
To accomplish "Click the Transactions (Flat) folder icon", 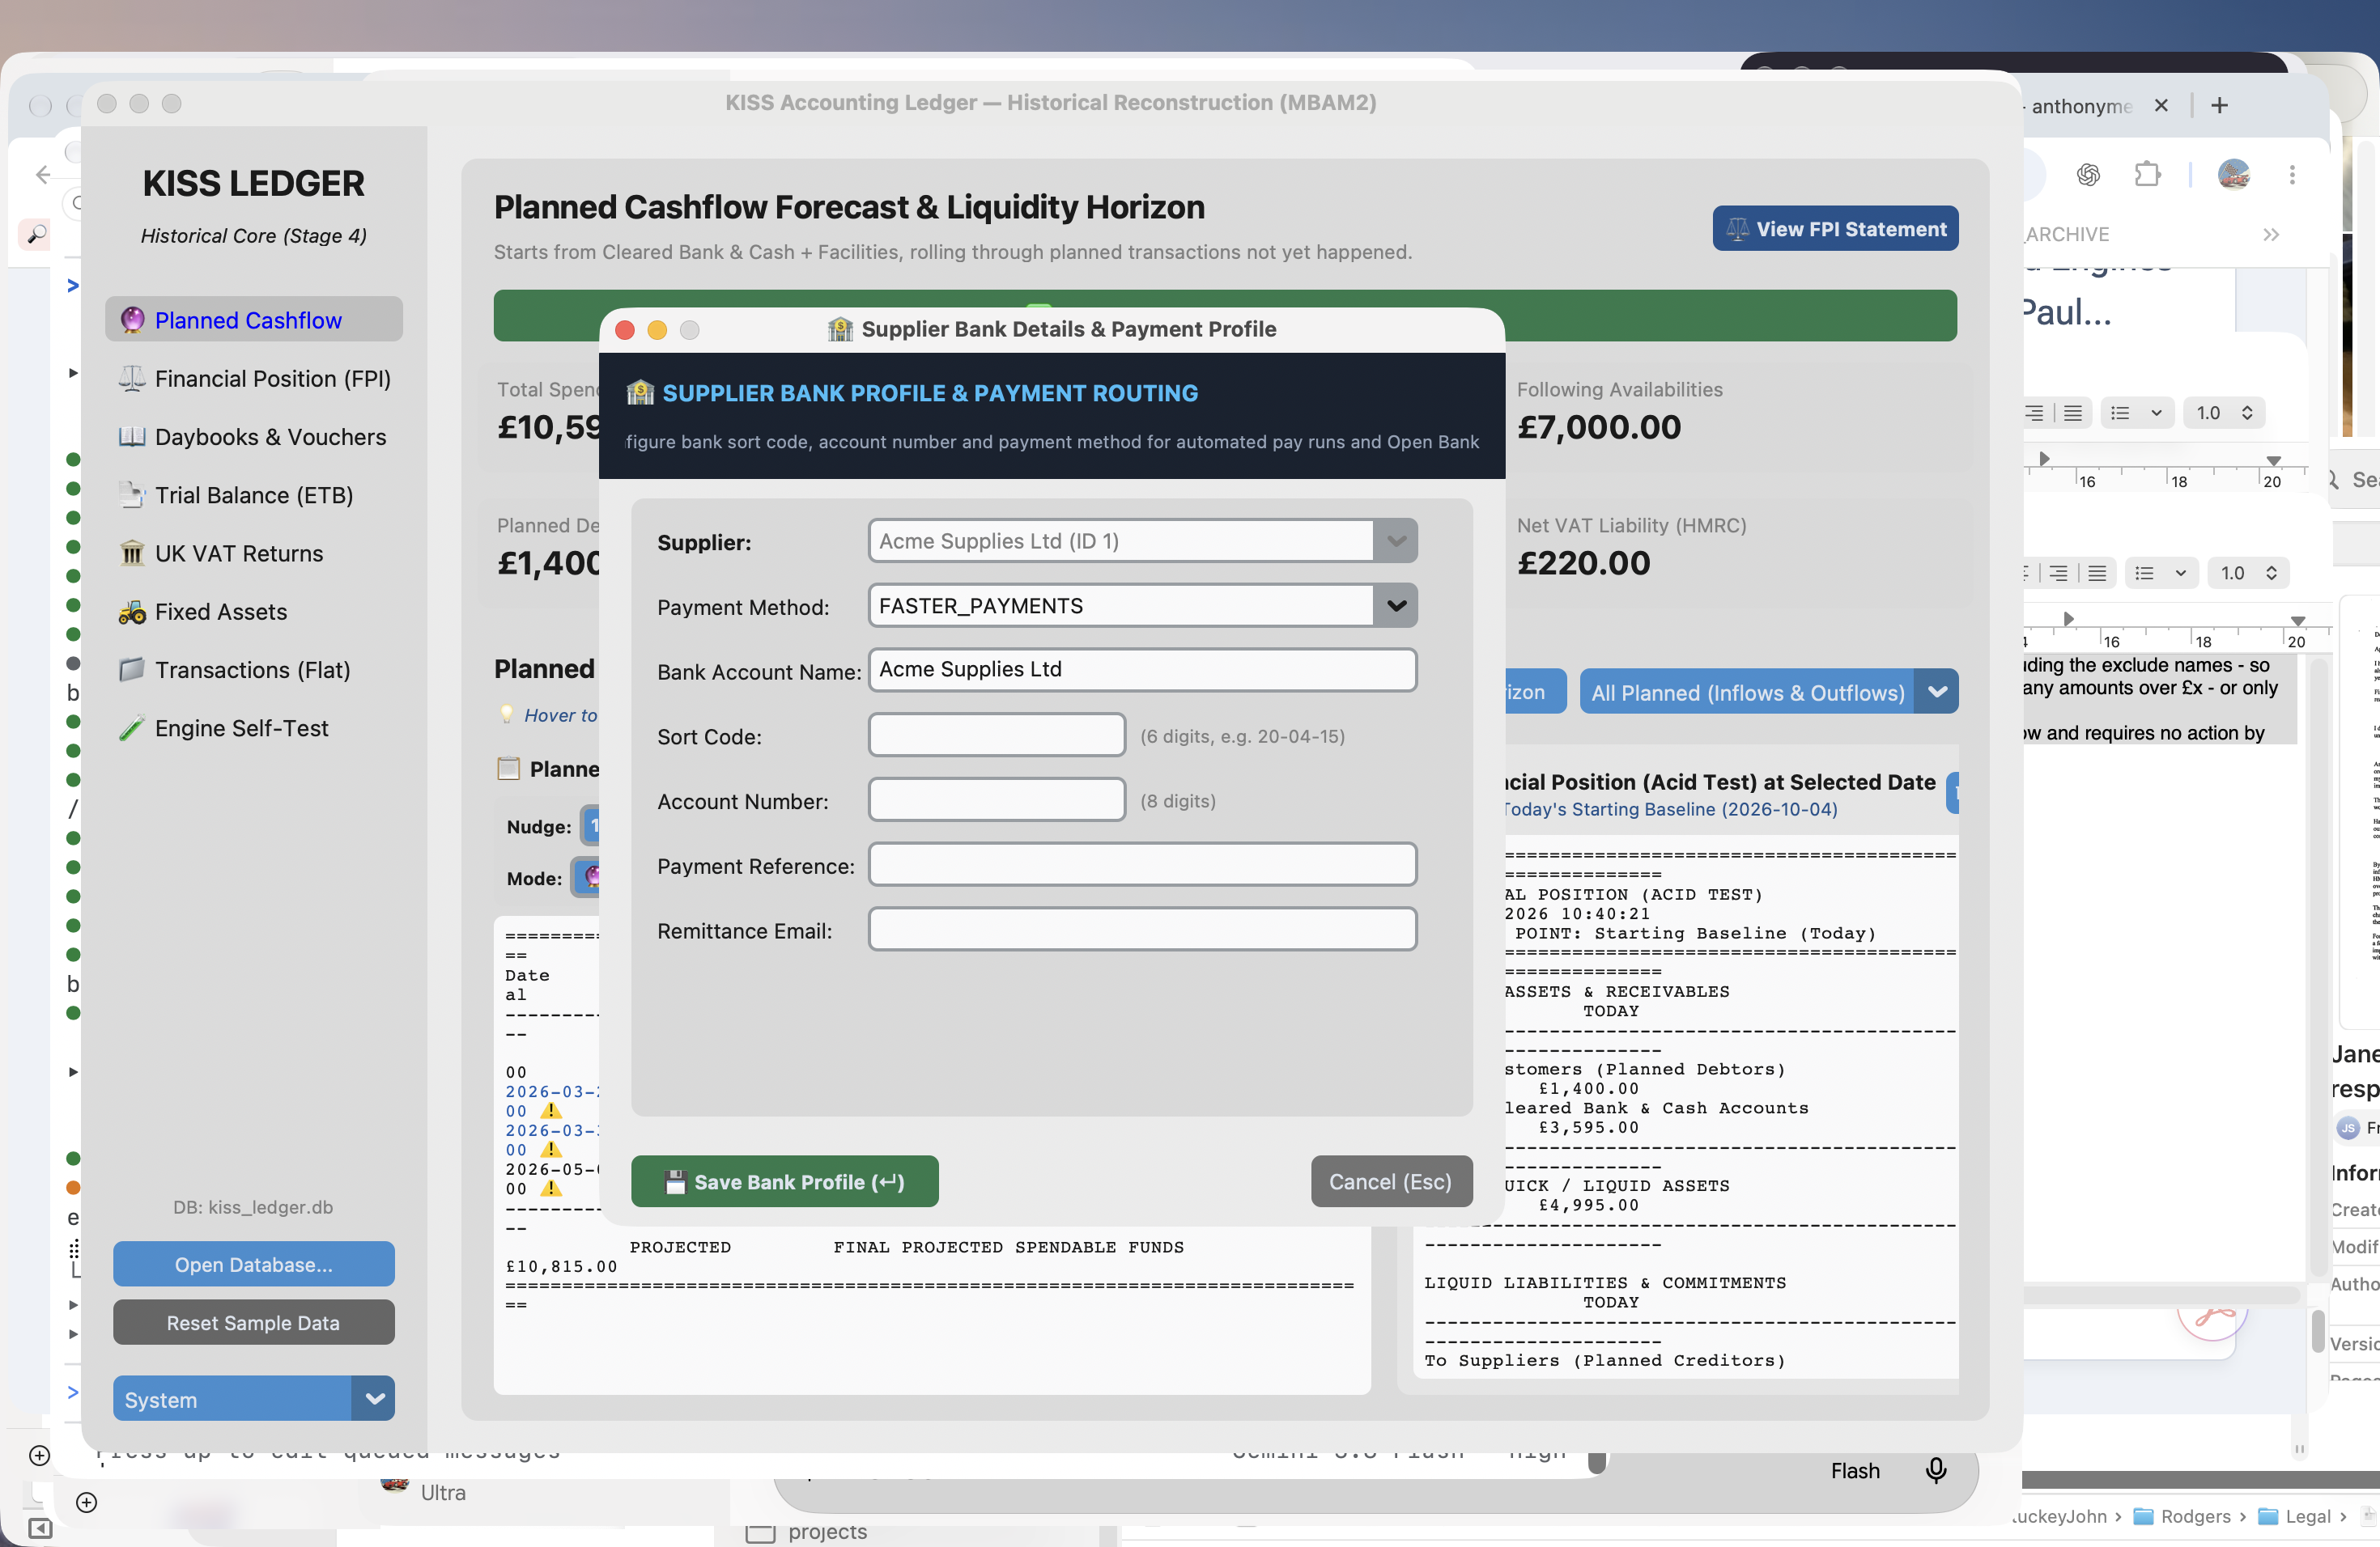I will pos(131,670).
